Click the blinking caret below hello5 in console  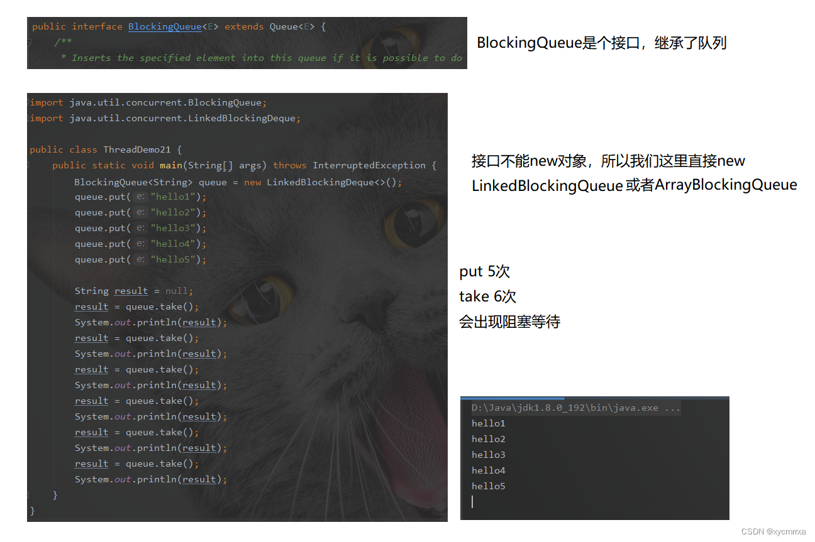pos(472,502)
